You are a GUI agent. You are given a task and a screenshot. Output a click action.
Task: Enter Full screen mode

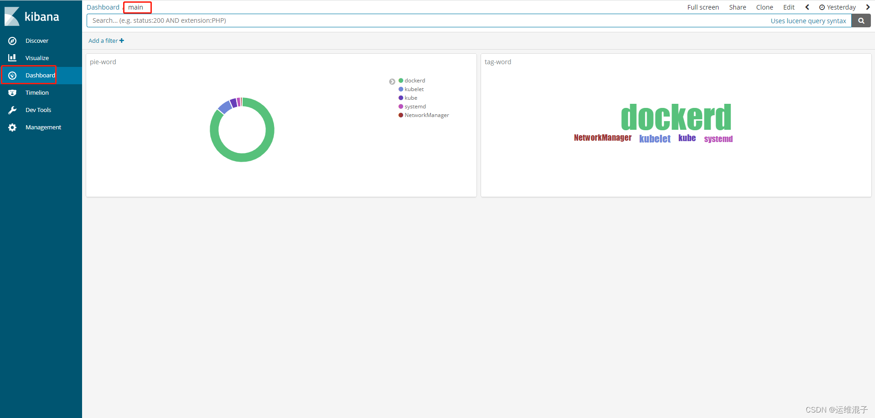point(703,7)
